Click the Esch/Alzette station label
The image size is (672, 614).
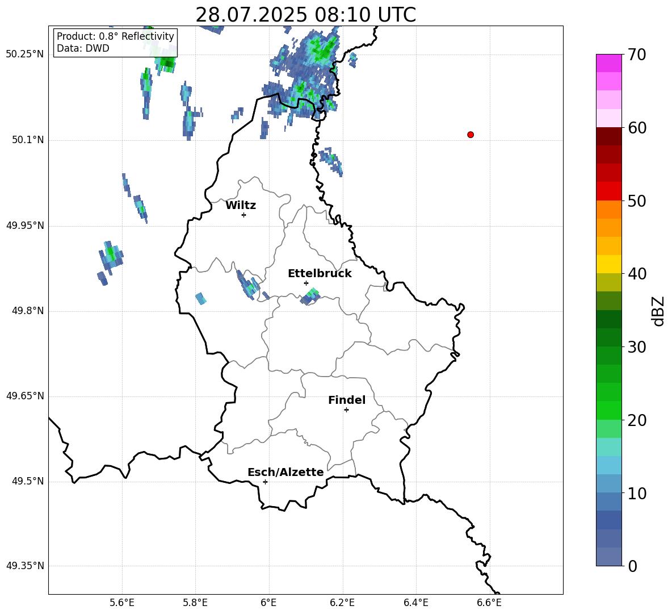click(285, 473)
